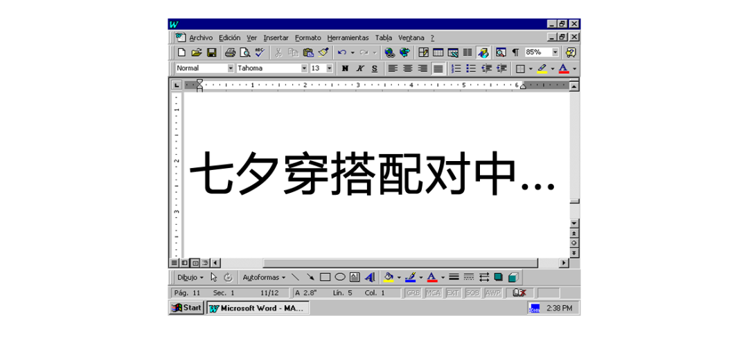Click the Insert Table icon
This screenshot has width=748, height=338.
click(438, 53)
